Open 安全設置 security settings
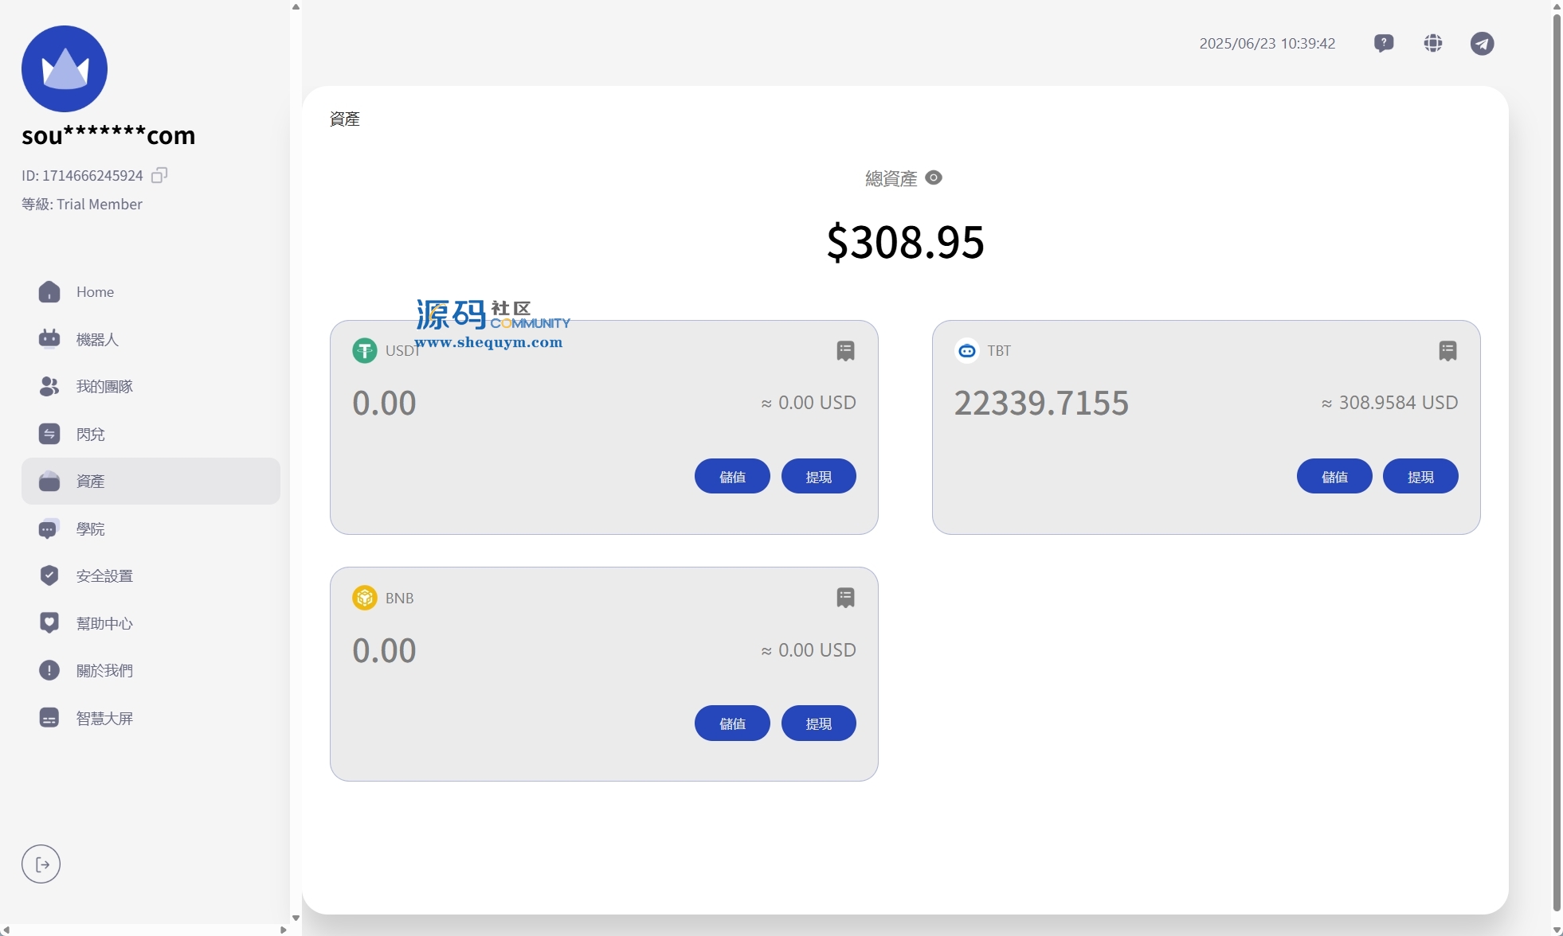This screenshot has height=936, width=1563. (x=104, y=576)
